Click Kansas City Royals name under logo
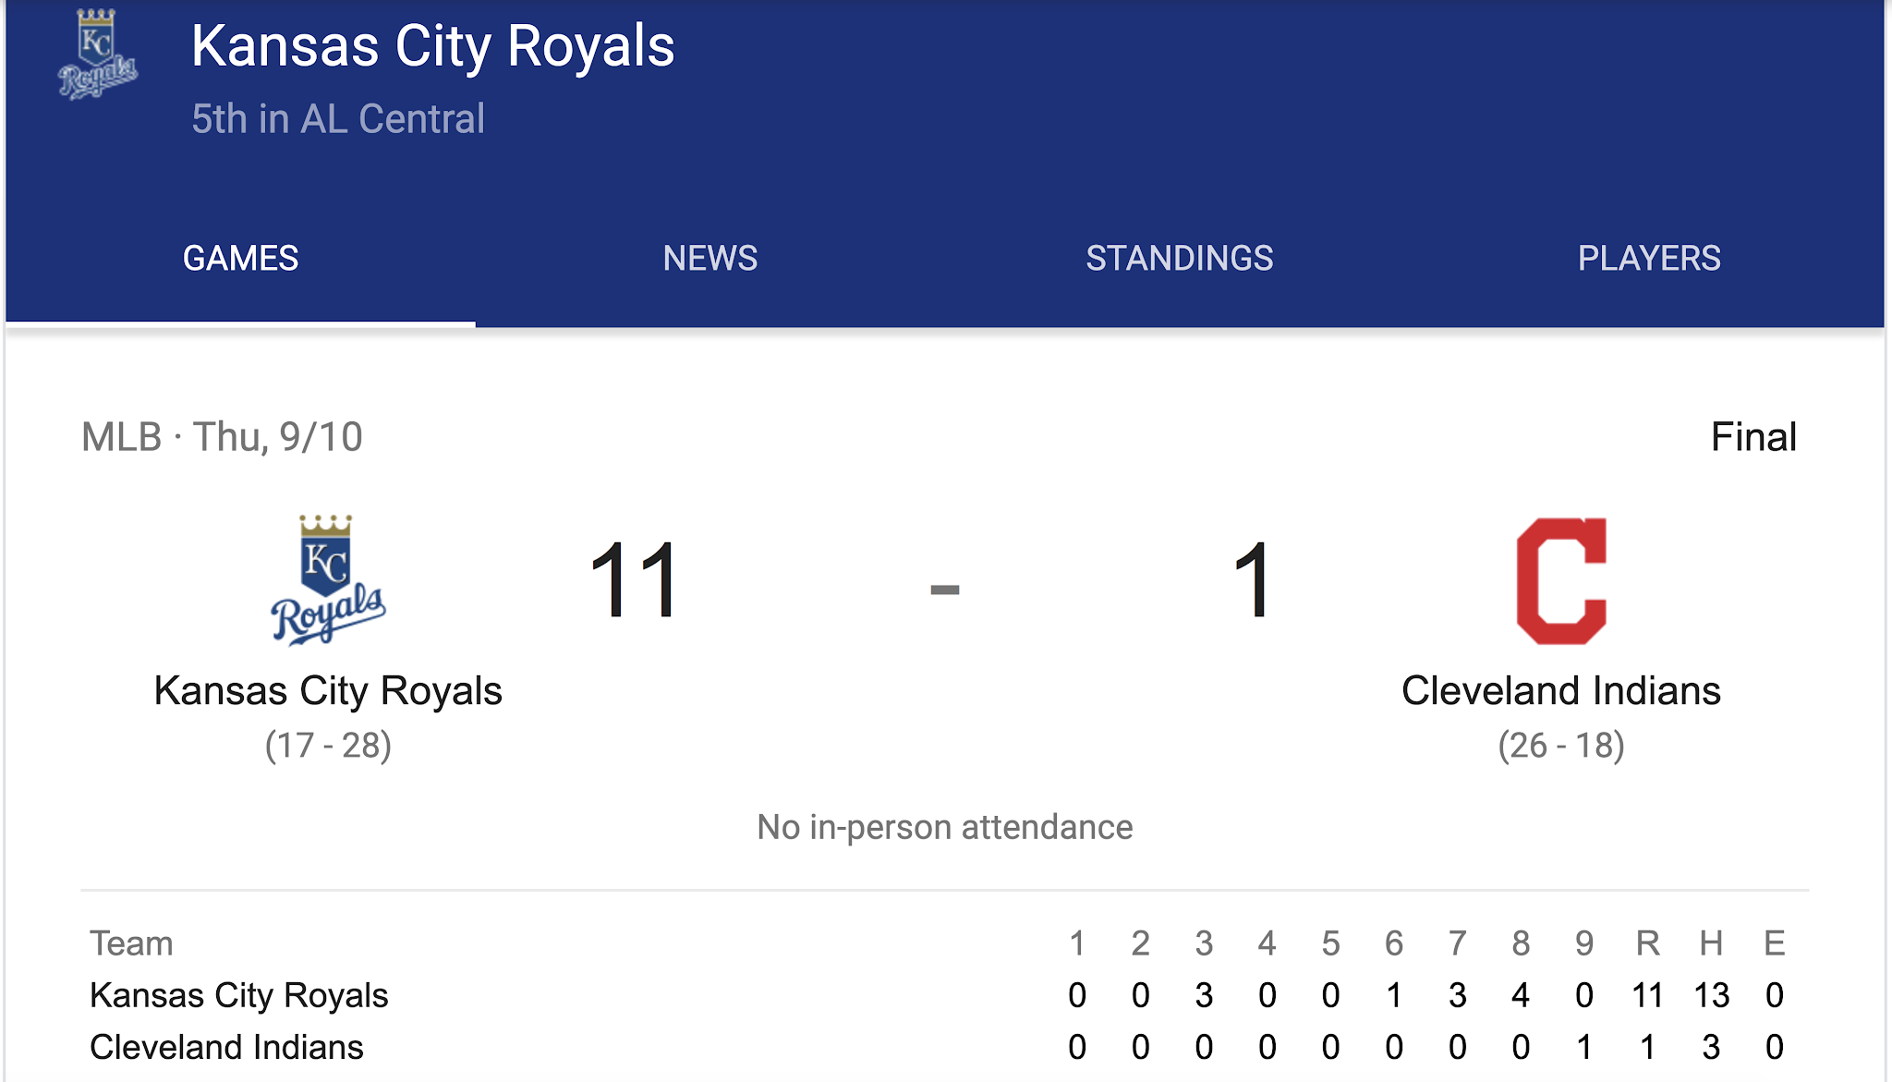The image size is (1892, 1082). (x=328, y=691)
